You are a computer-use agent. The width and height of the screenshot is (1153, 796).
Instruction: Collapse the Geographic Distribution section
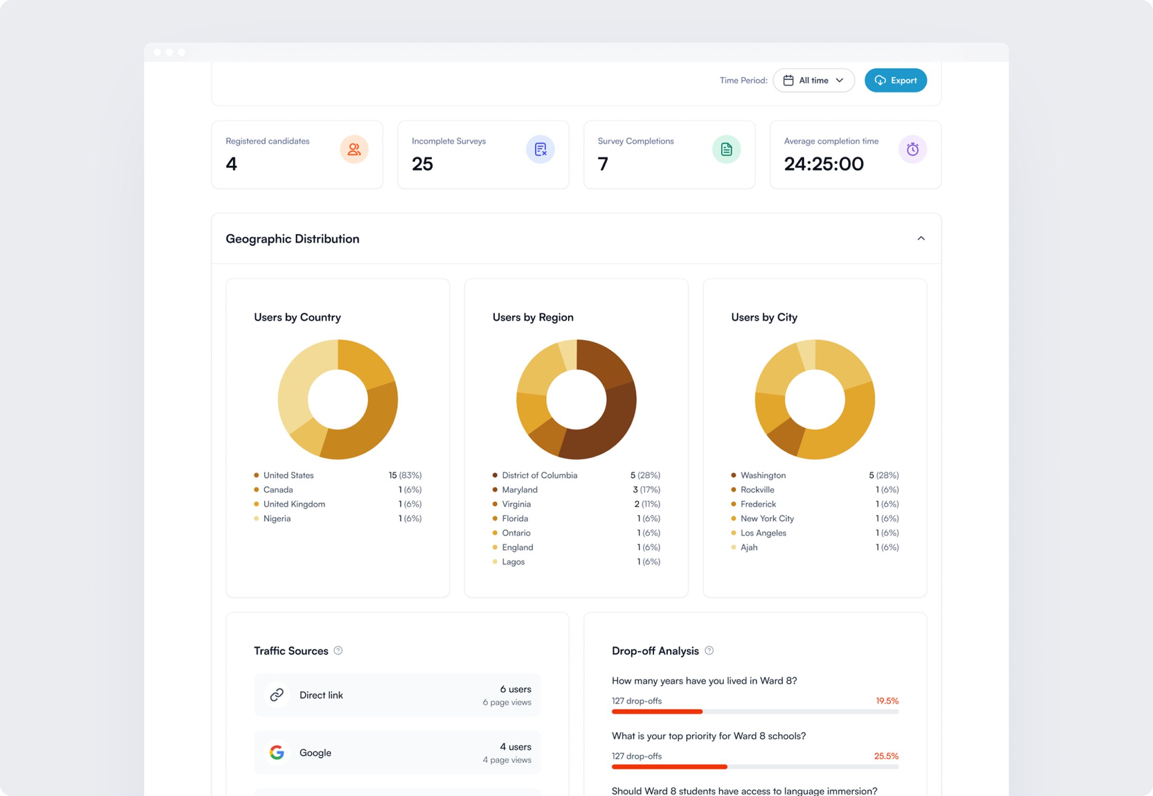click(x=921, y=238)
